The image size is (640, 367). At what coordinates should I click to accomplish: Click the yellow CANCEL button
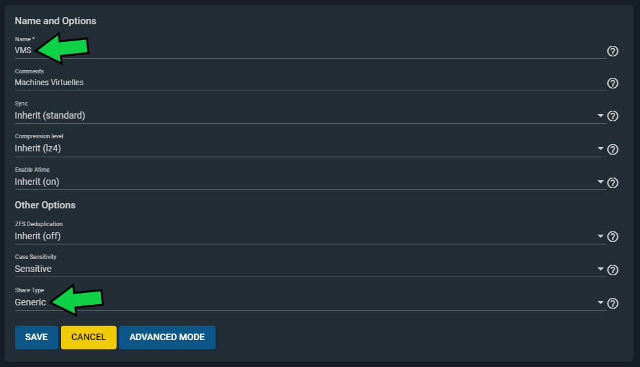tap(88, 338)
